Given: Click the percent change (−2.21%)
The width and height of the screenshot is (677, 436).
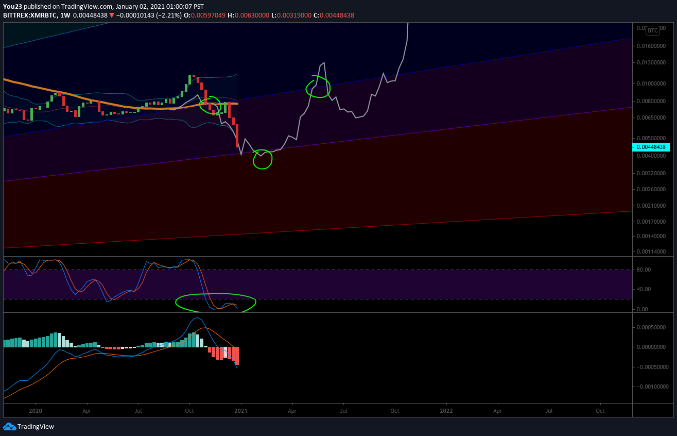Looking at the screenshot, I should coord(168,15).
